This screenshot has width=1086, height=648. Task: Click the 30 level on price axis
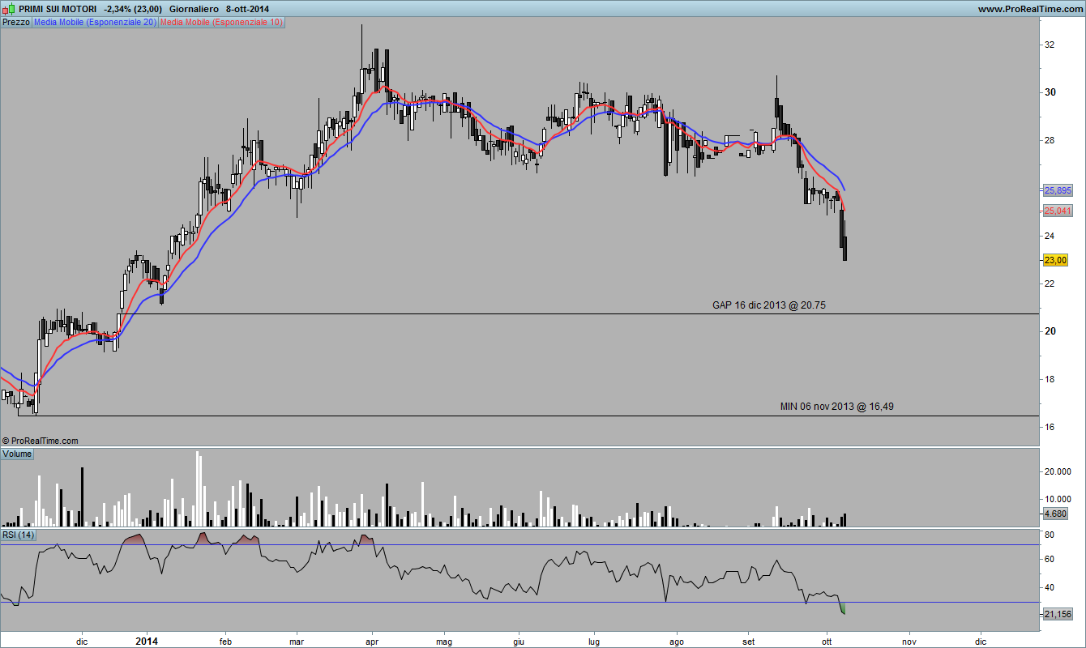pos(1049,92)
